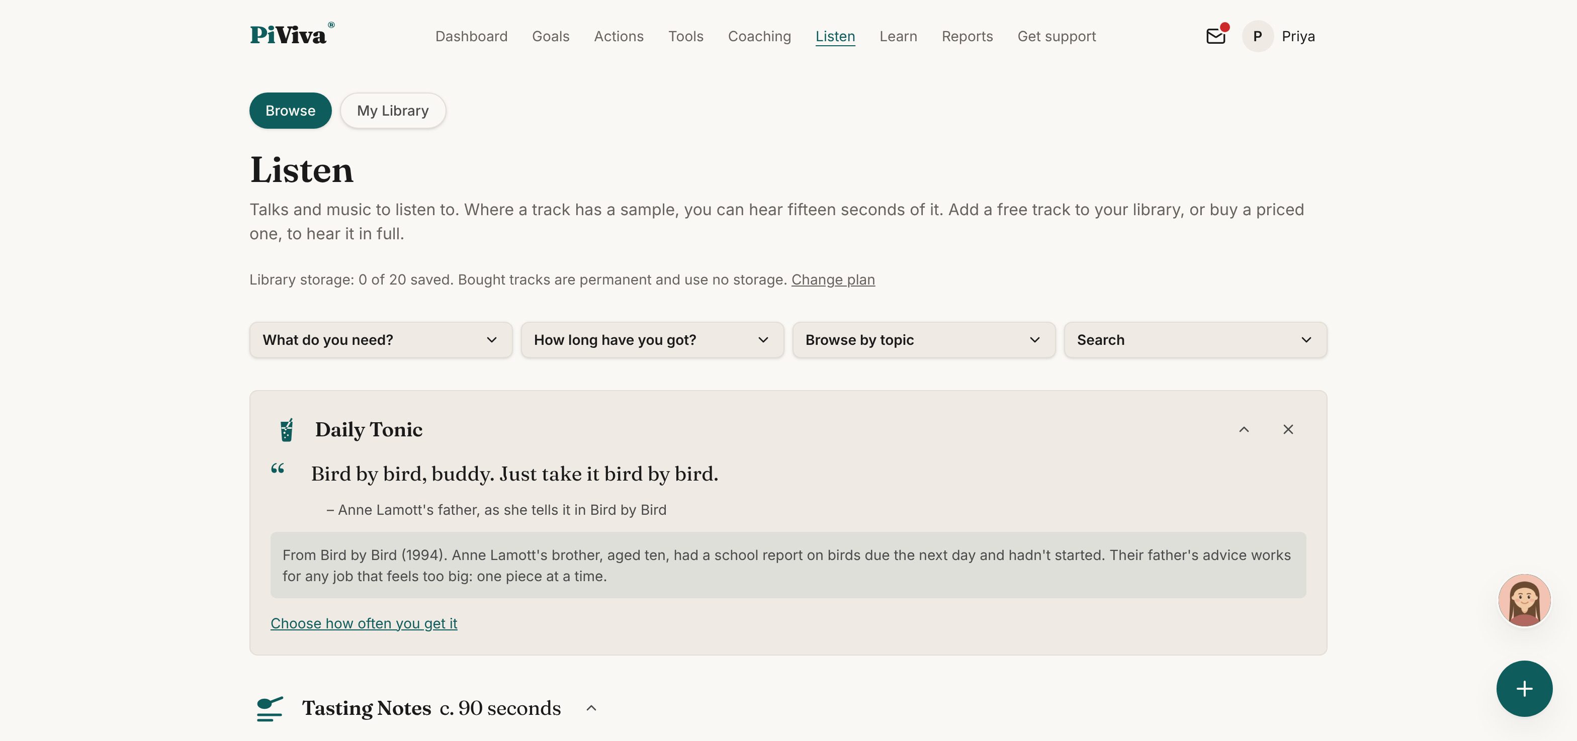
Task: Click the Anne Lamott's father attribution line
Action: click(x=496, y=510)
